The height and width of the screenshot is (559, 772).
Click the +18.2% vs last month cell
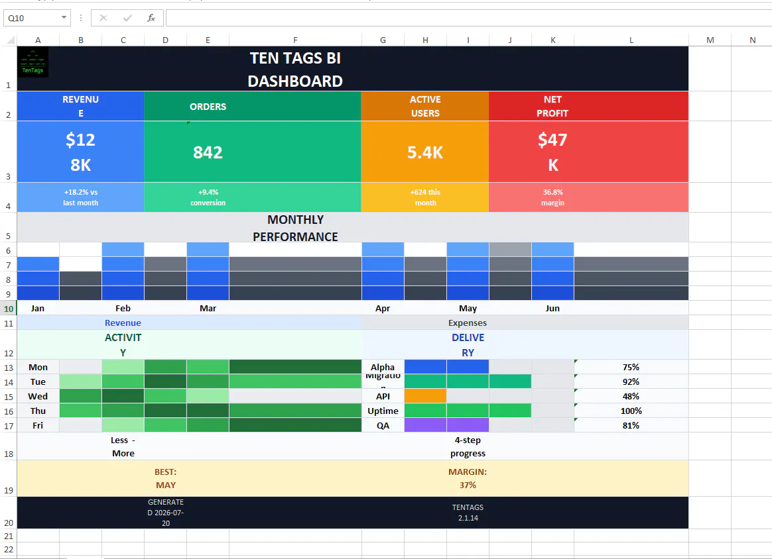pos(81,197)
